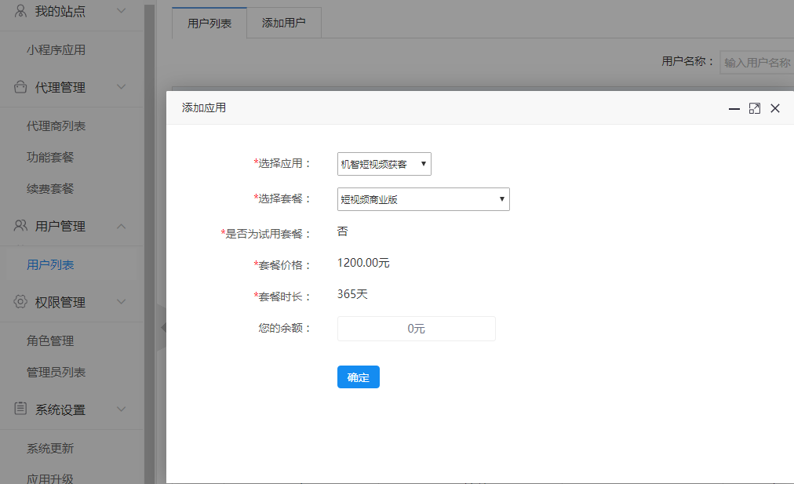Click the 您的余额 field showing 0元
Screen dimensions: 794x484
pyautogui.click(x=417, y=329)
